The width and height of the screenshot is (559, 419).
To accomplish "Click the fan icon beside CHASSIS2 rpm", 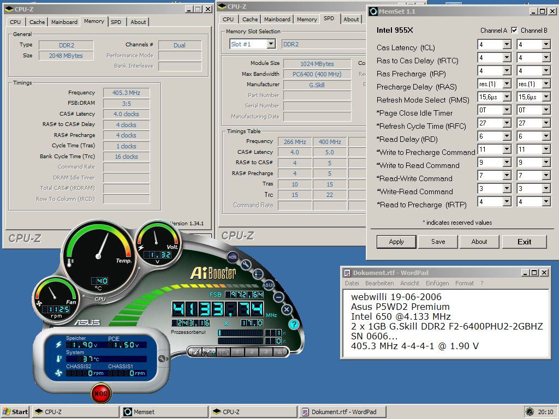I will 58,373.
